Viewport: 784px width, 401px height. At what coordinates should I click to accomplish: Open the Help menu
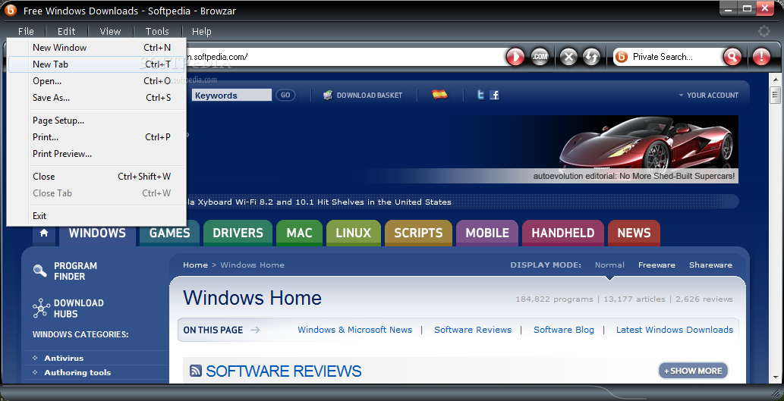[x=201, y=32]
